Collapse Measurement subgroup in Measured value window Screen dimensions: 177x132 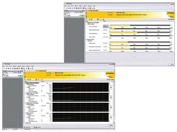pos(87,24)
